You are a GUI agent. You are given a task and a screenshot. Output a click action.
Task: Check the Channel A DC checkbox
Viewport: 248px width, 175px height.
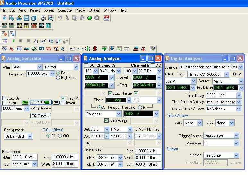click(x=86, y=65)
